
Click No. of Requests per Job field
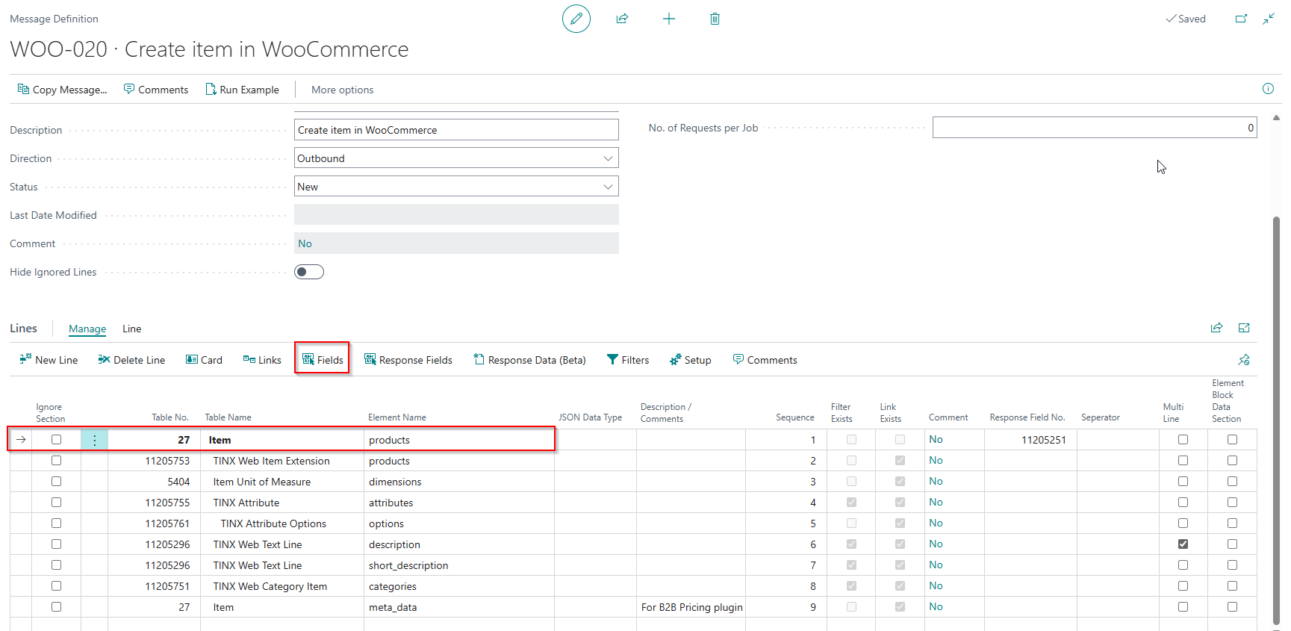[1095, 128]
